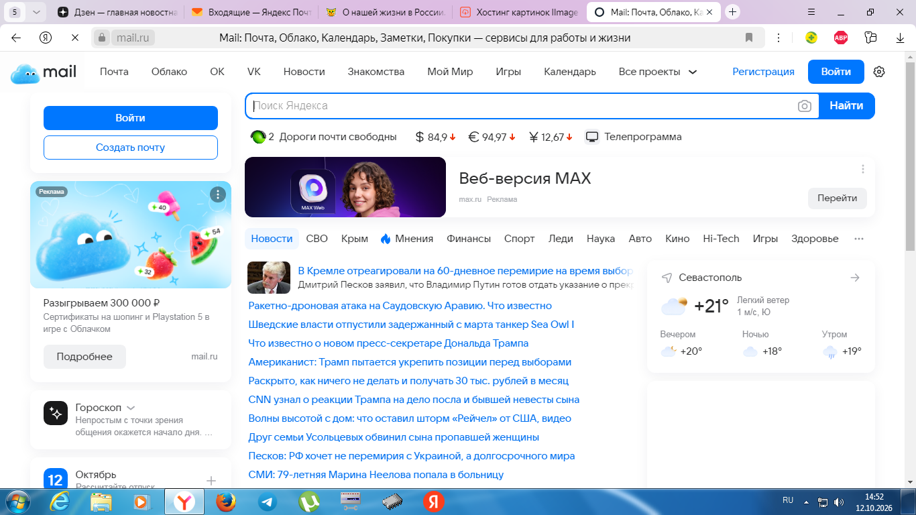Click Дороги почти свободны traffic info
The width and height of the screenshot is (916, 515).
(x=323, y=137)
